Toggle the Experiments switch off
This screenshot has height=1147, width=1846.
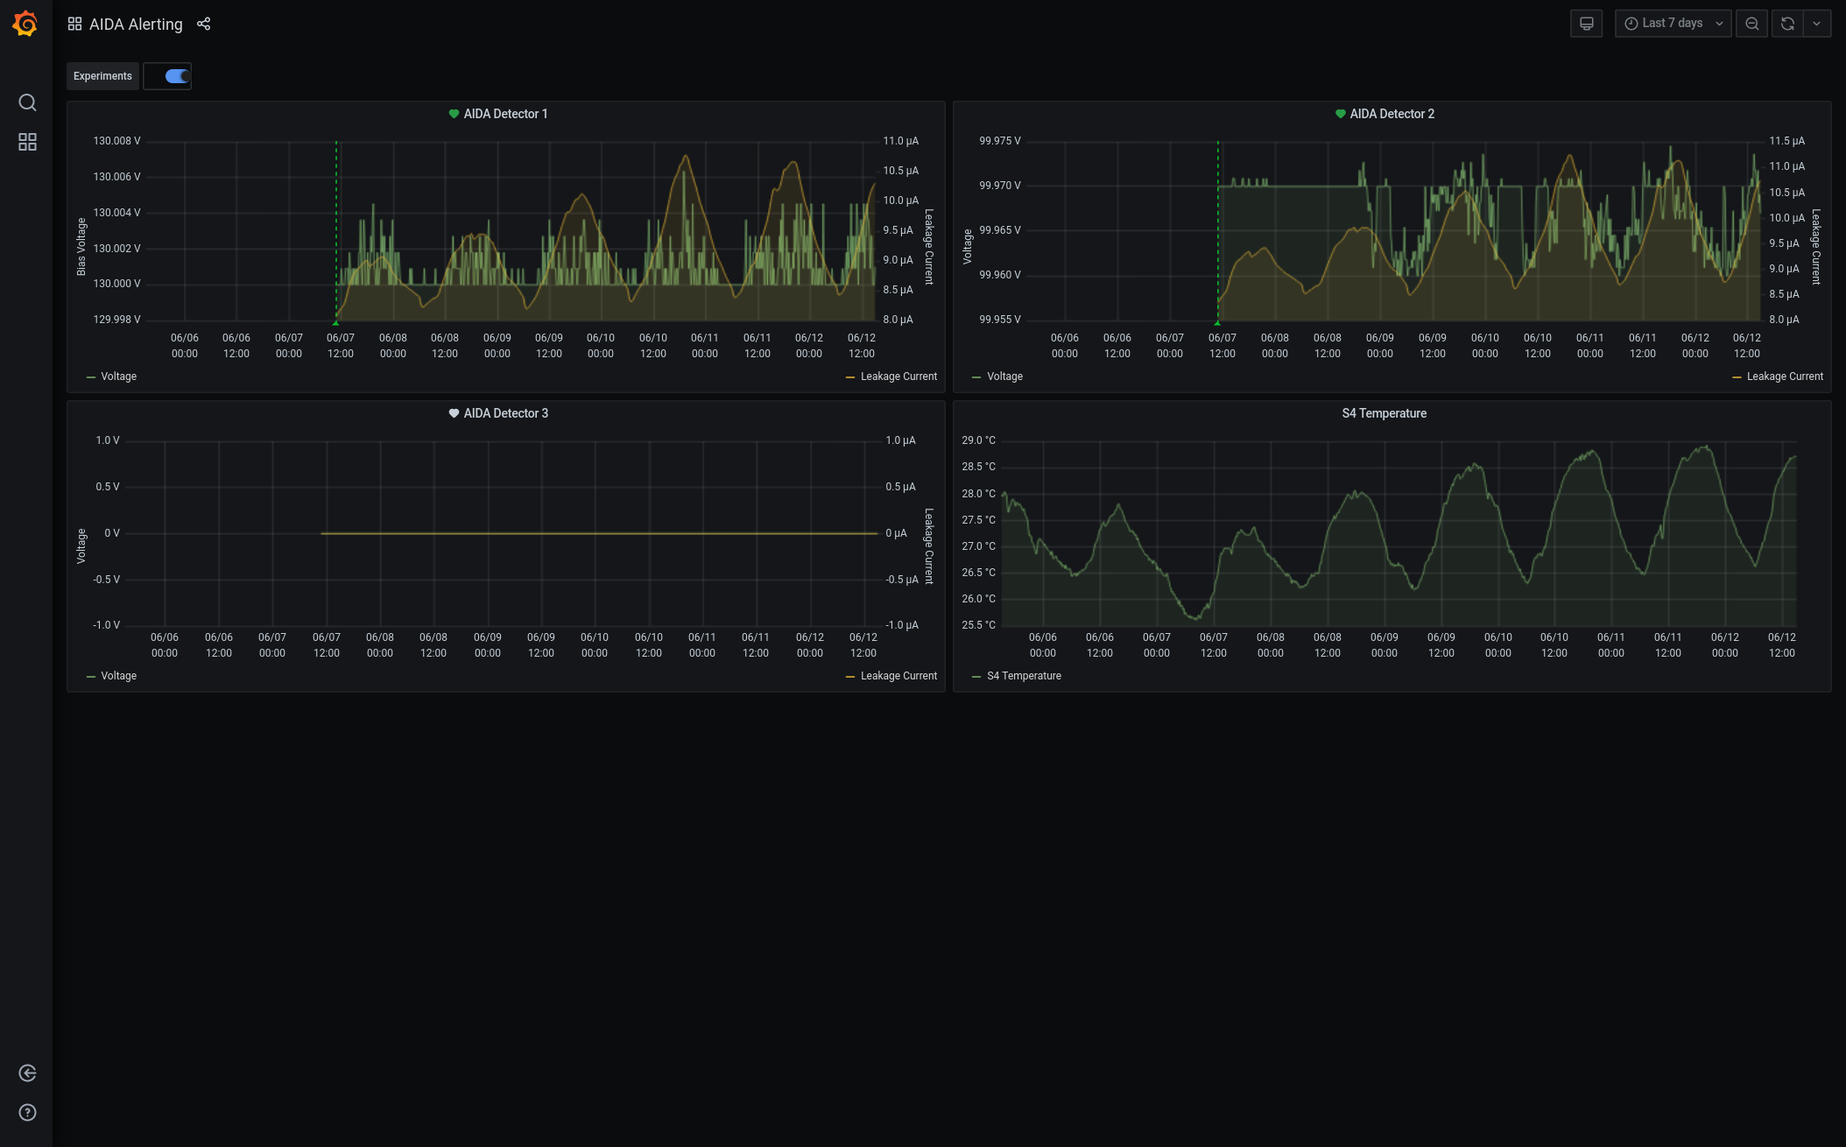pos(177,76)
